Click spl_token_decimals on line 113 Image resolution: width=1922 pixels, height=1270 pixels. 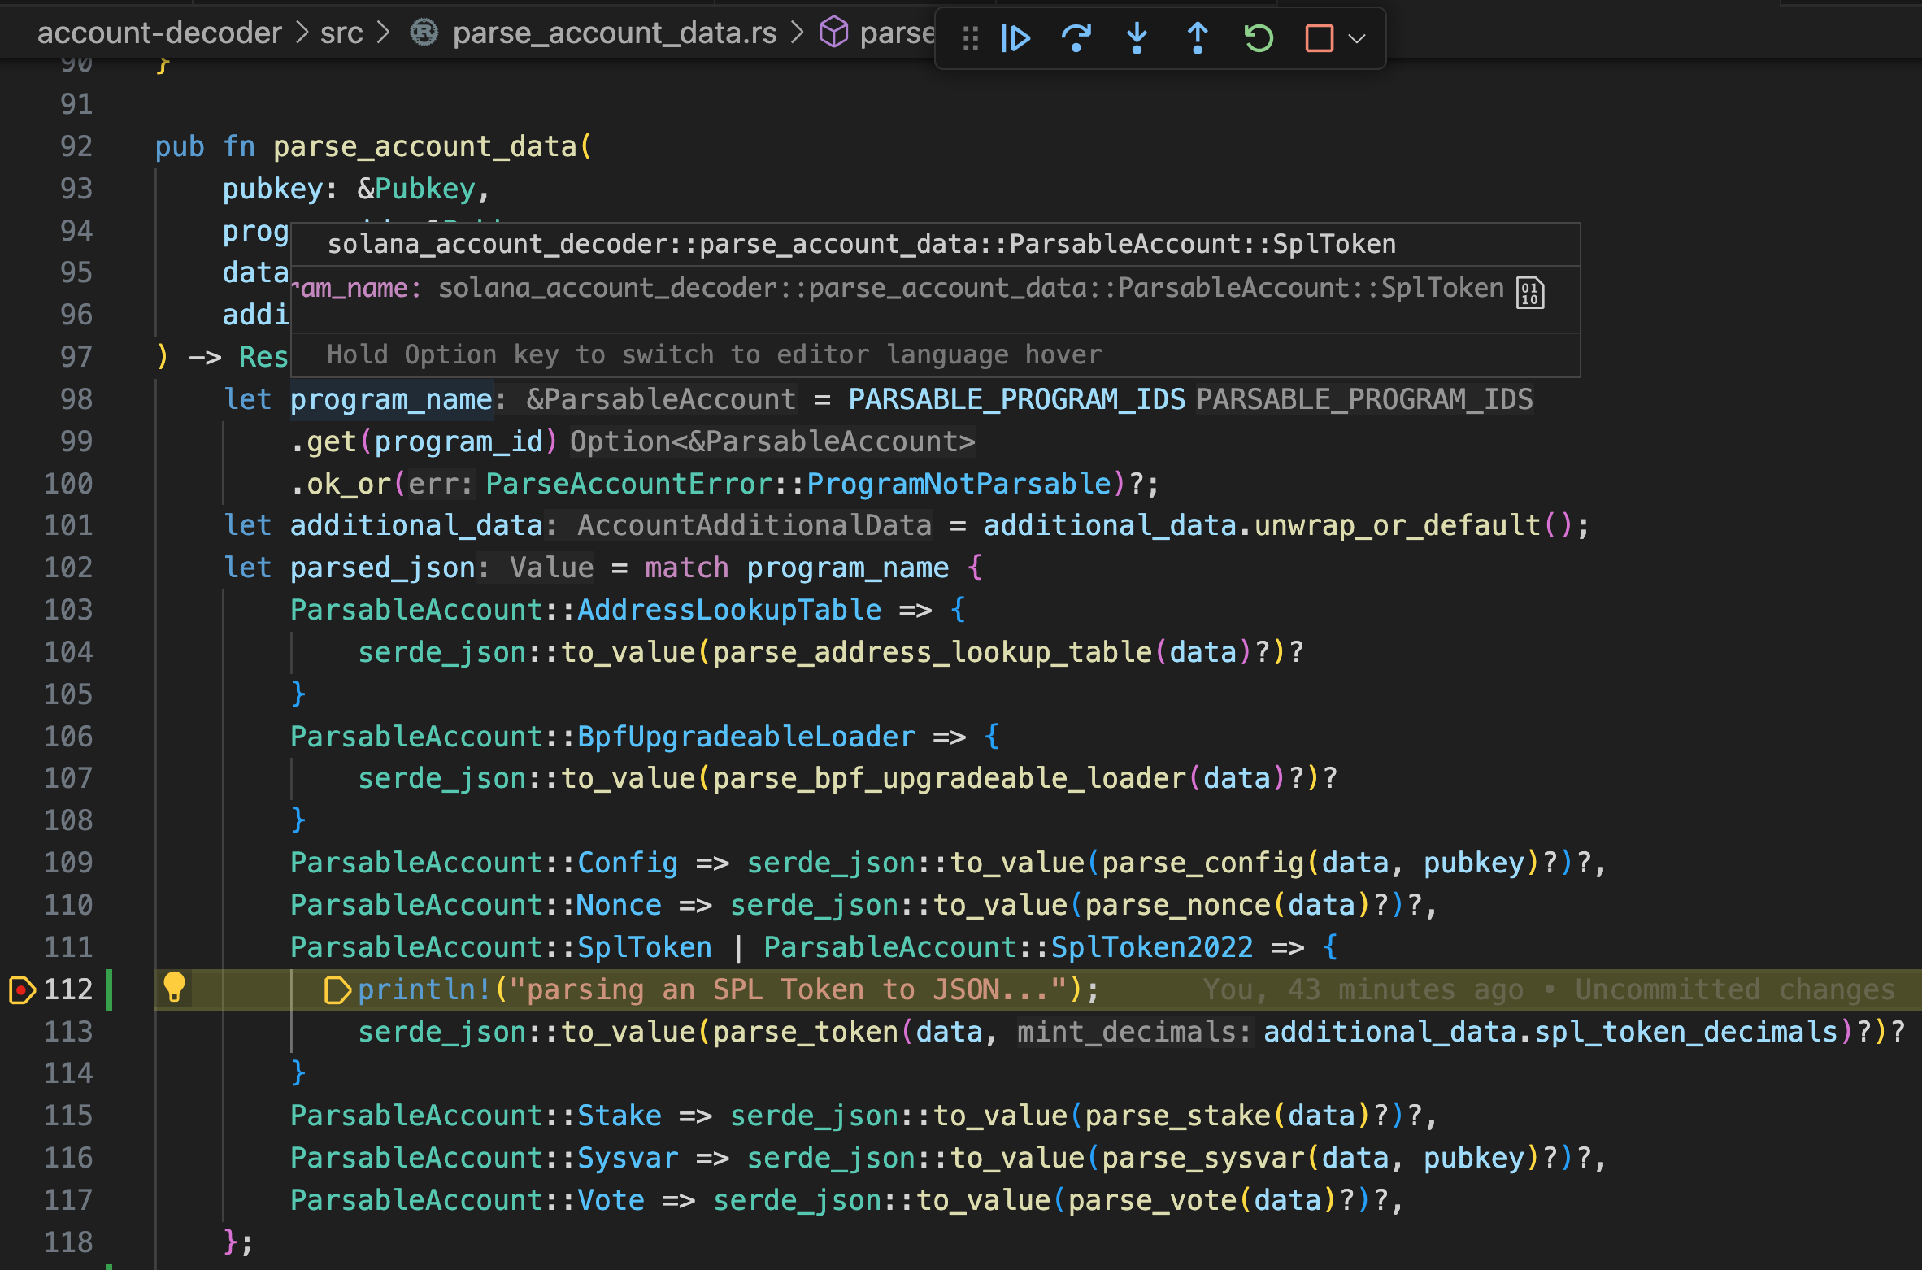[x=1686, y=1032]
